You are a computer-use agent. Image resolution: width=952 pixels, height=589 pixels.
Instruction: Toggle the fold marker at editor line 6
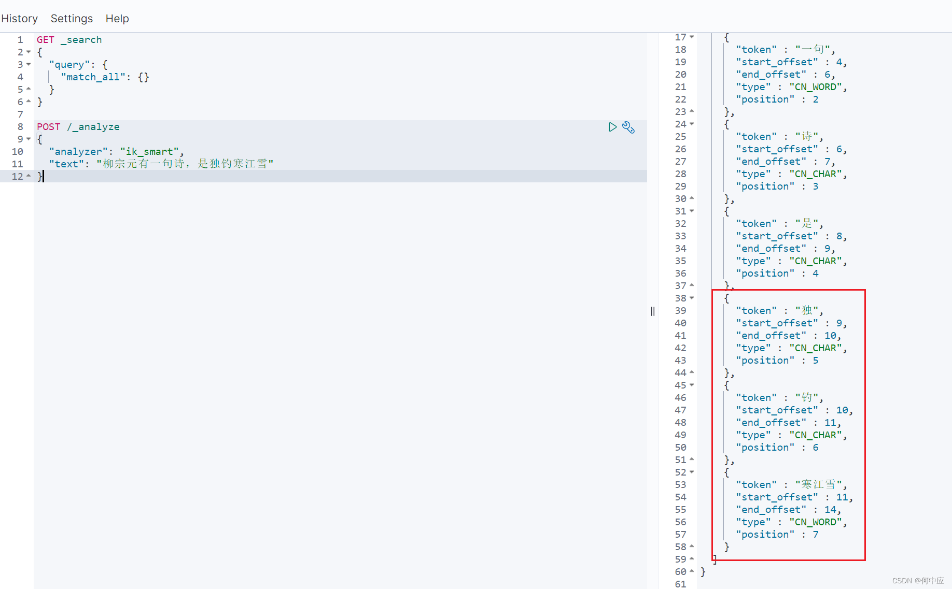pos(29,102)
